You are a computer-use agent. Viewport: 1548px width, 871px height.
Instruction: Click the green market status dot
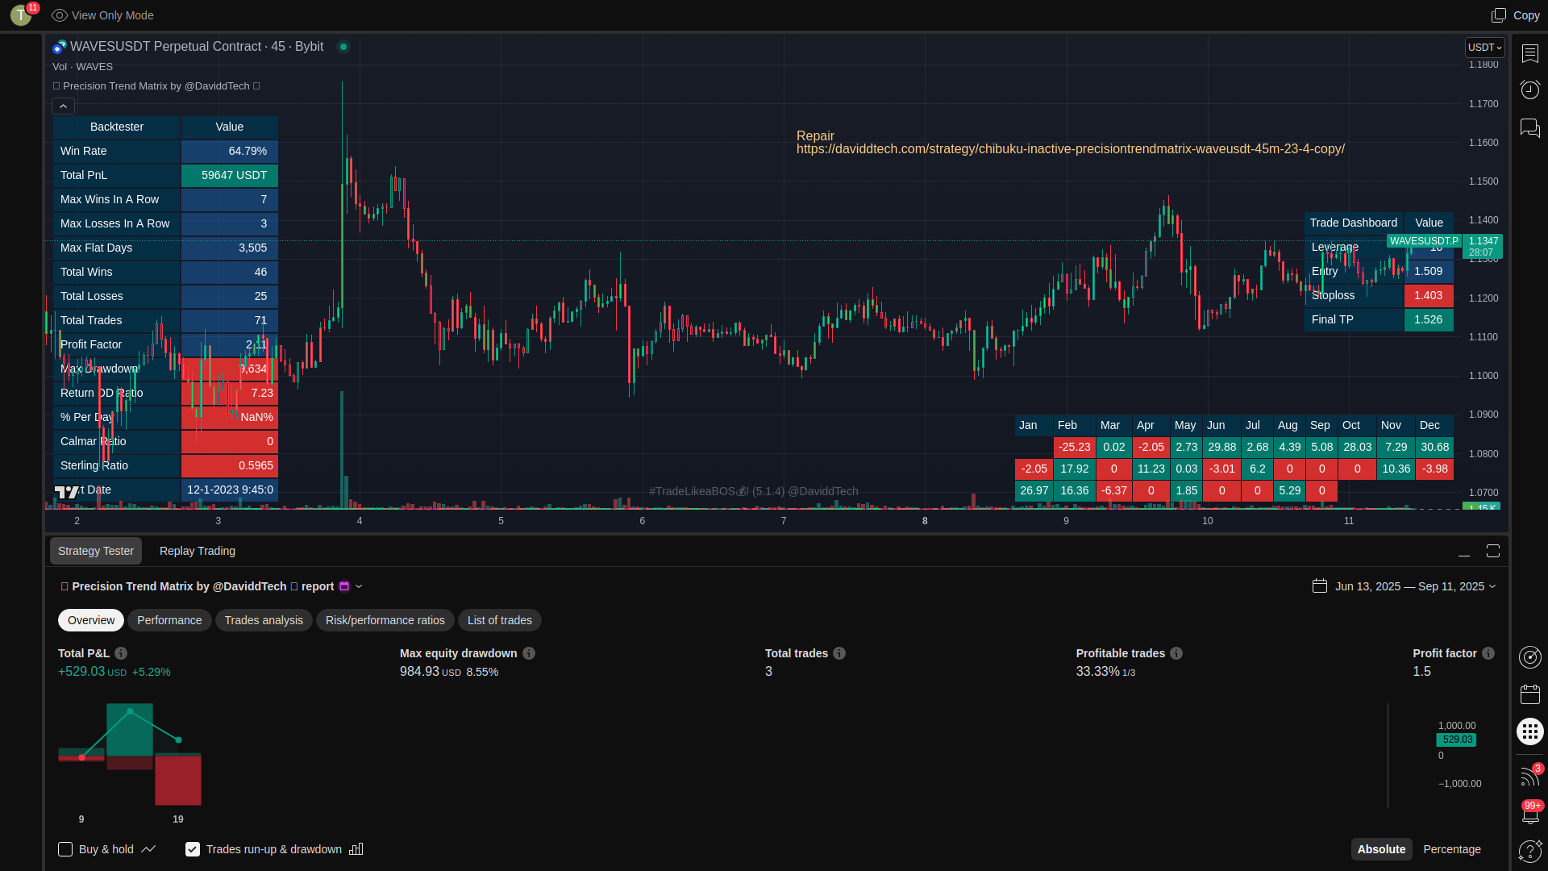pos(343,47)
